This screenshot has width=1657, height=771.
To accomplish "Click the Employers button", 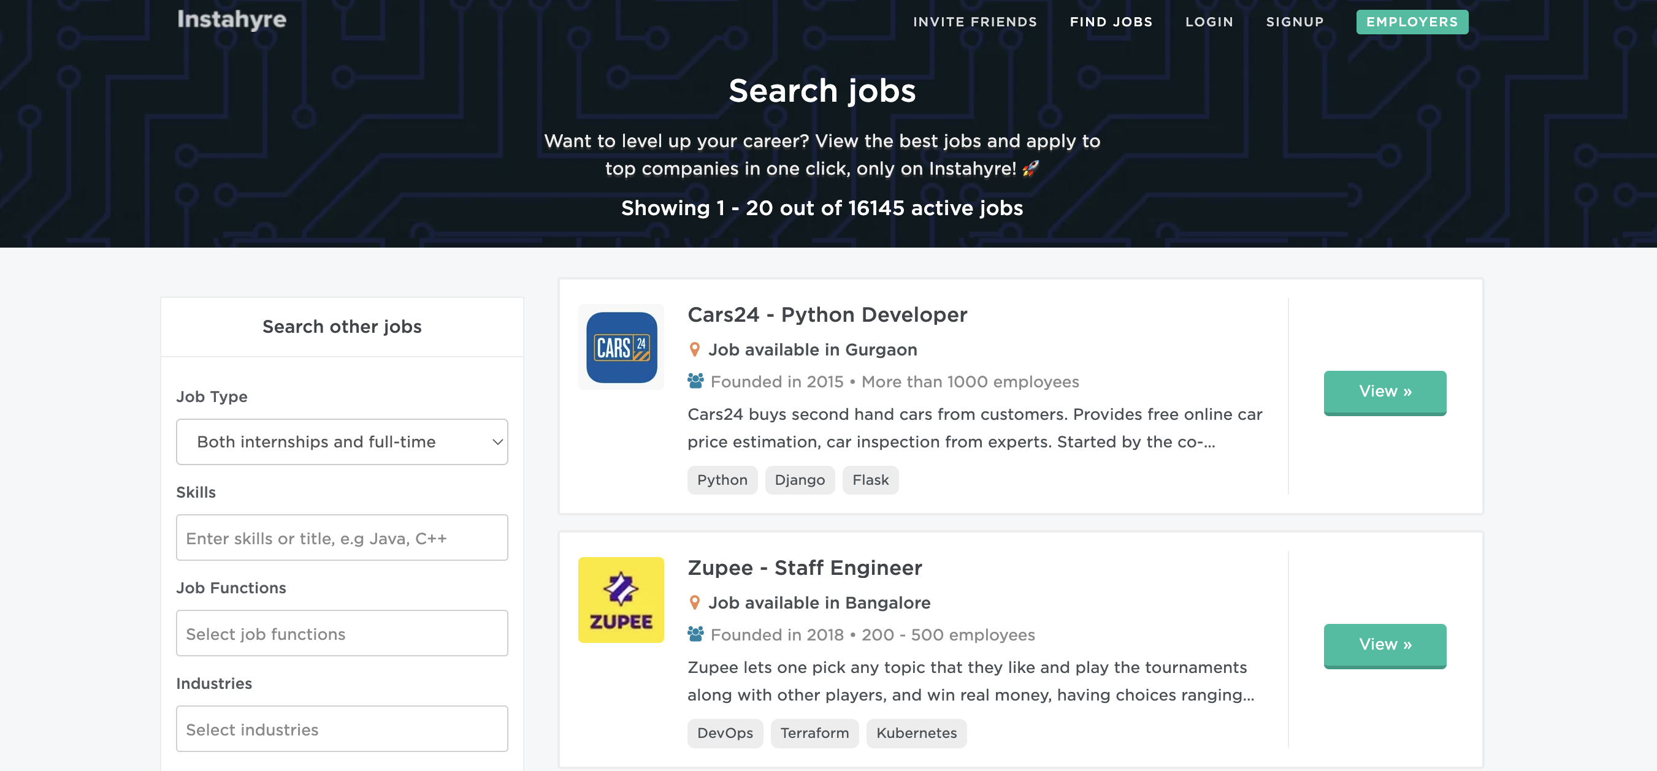I will [1412, 21].
